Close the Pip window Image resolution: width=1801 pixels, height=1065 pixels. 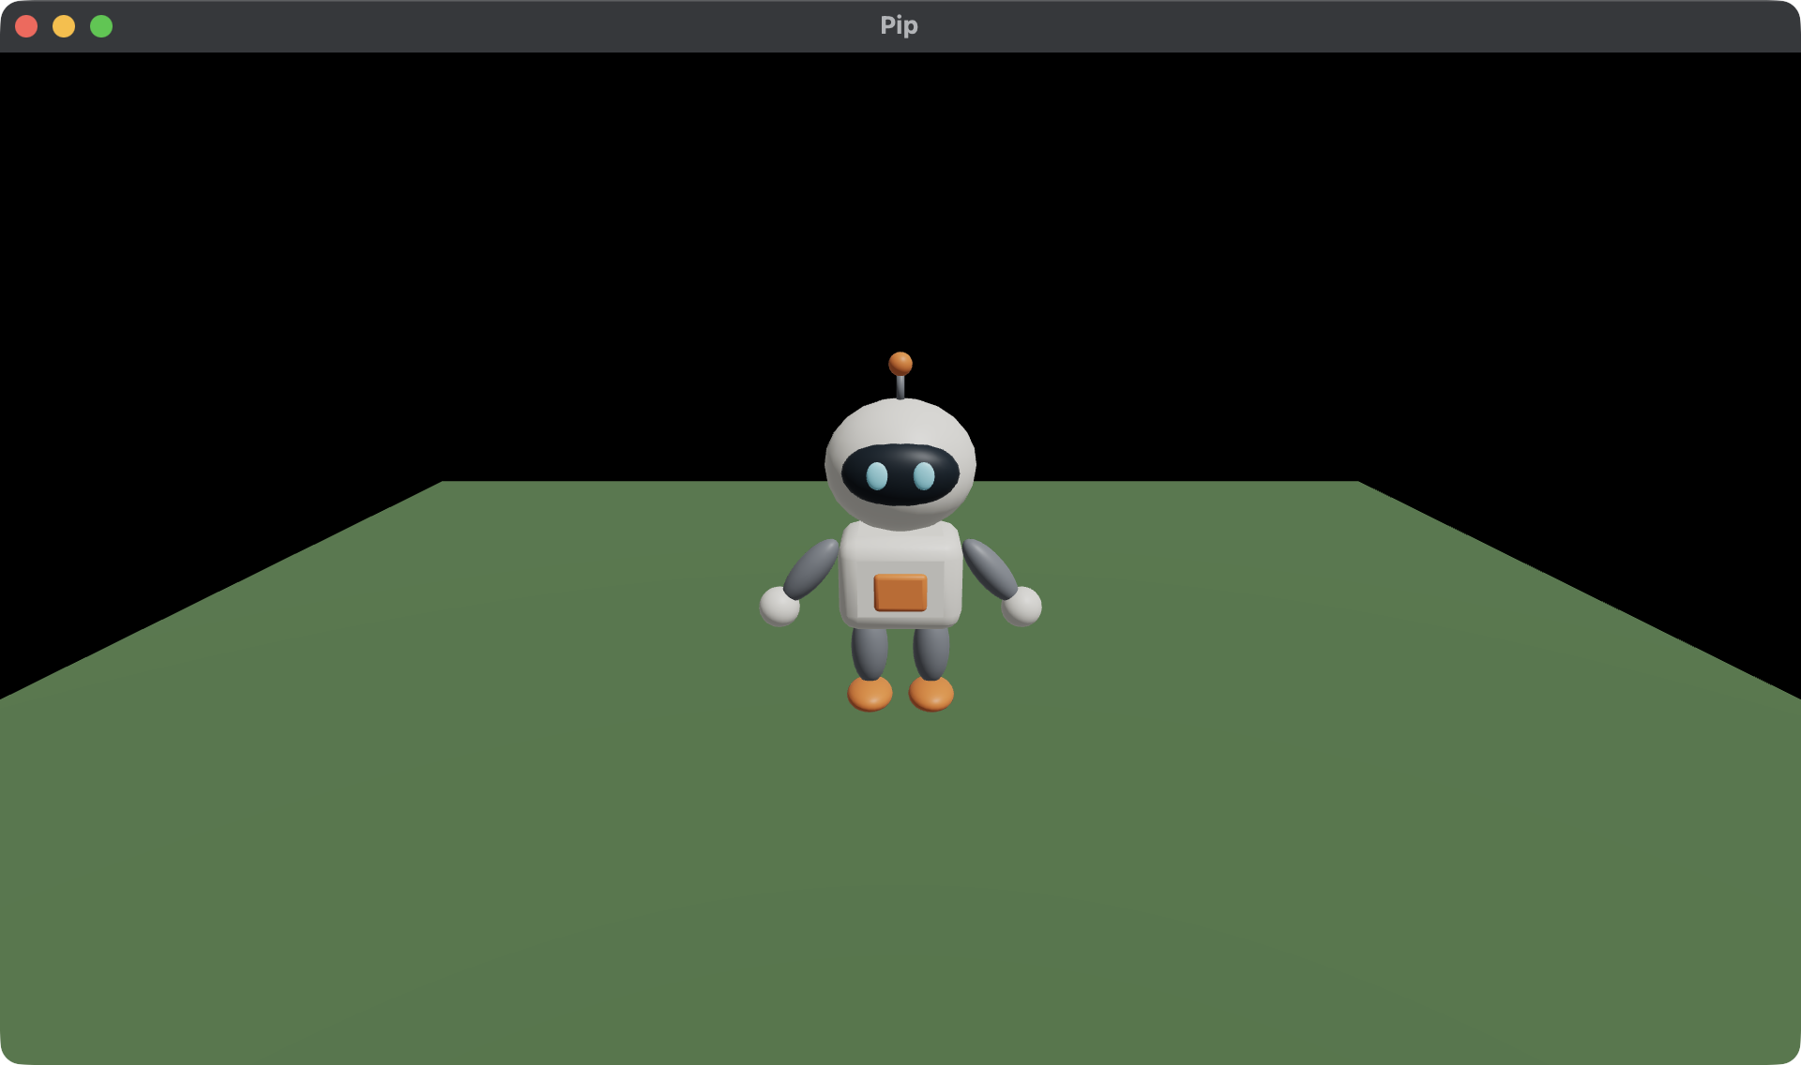(26, 26)
